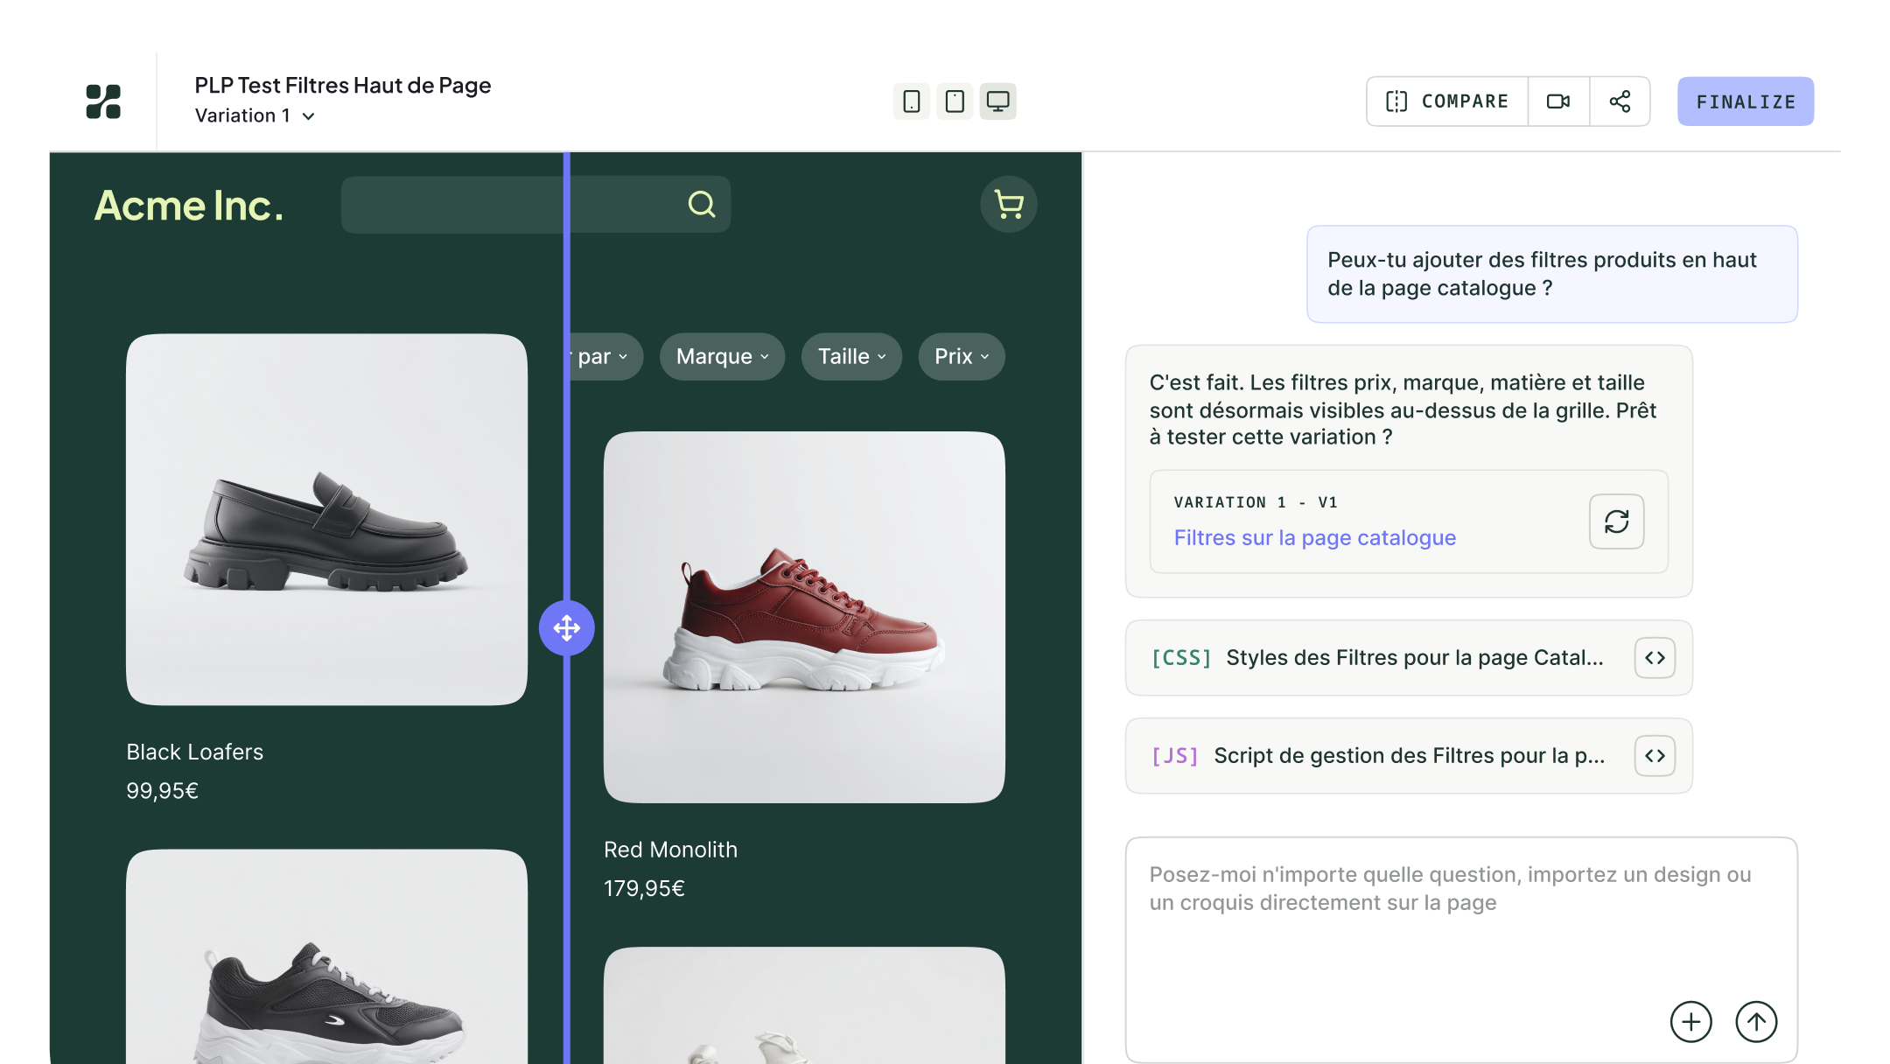Screen dimensions: 1890x1064
Task: Open the Prix filter dropdown
Action: [961, 356]
